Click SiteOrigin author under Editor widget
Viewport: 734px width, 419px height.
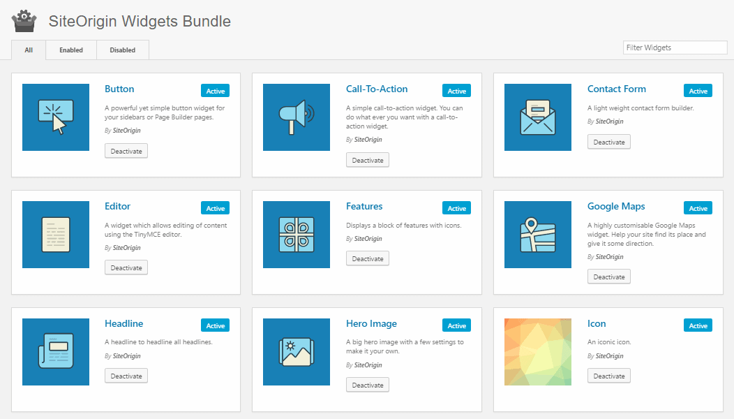[126, 247]
